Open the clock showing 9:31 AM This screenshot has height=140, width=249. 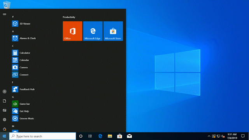coord(232,136)
